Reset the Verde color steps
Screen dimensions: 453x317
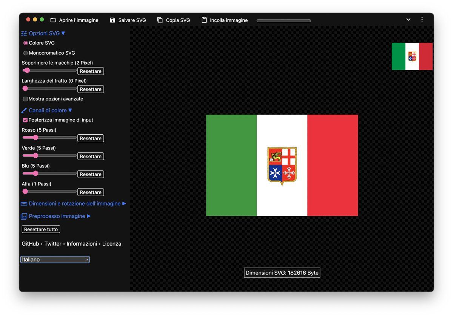(x=91, y=156)
